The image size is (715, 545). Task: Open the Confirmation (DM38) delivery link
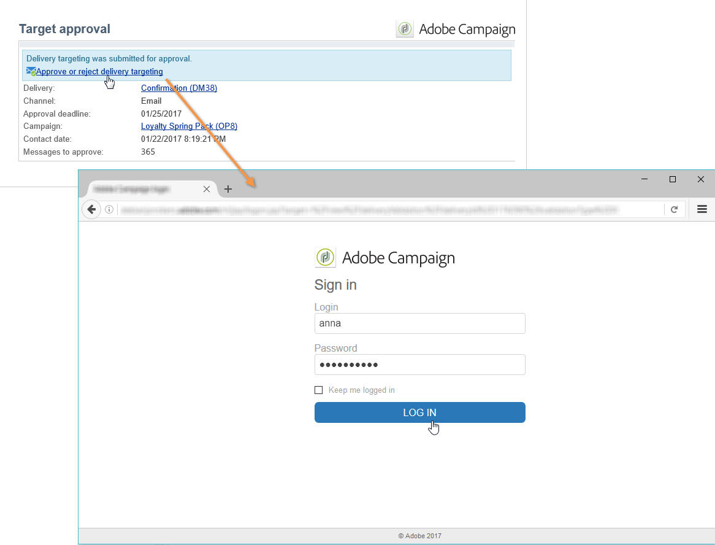pos(179,88)
